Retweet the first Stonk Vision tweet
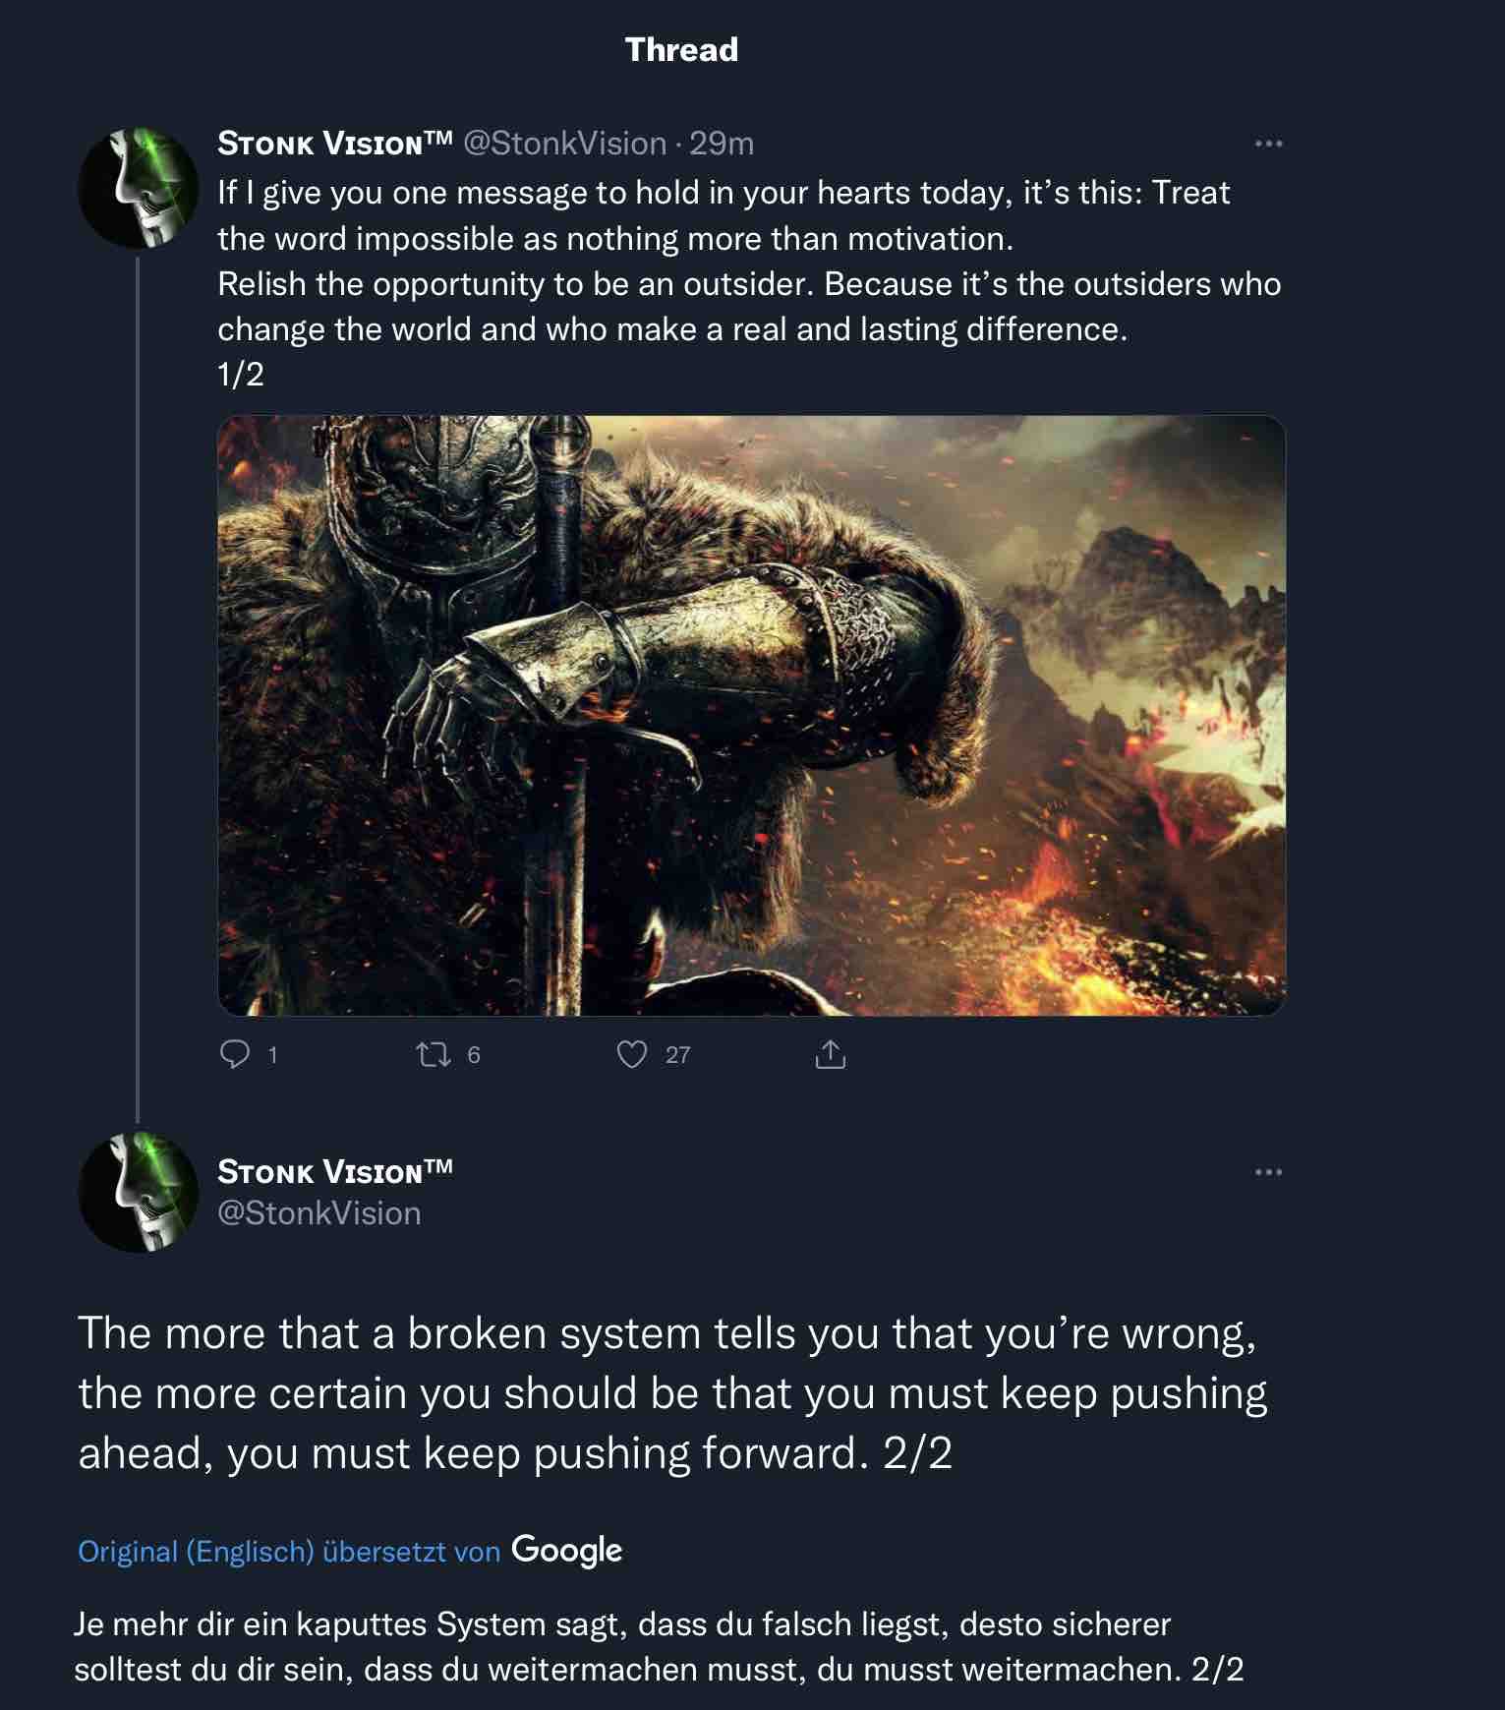This screenshot has height=1710, width=1505. (x=434, y=1055)
